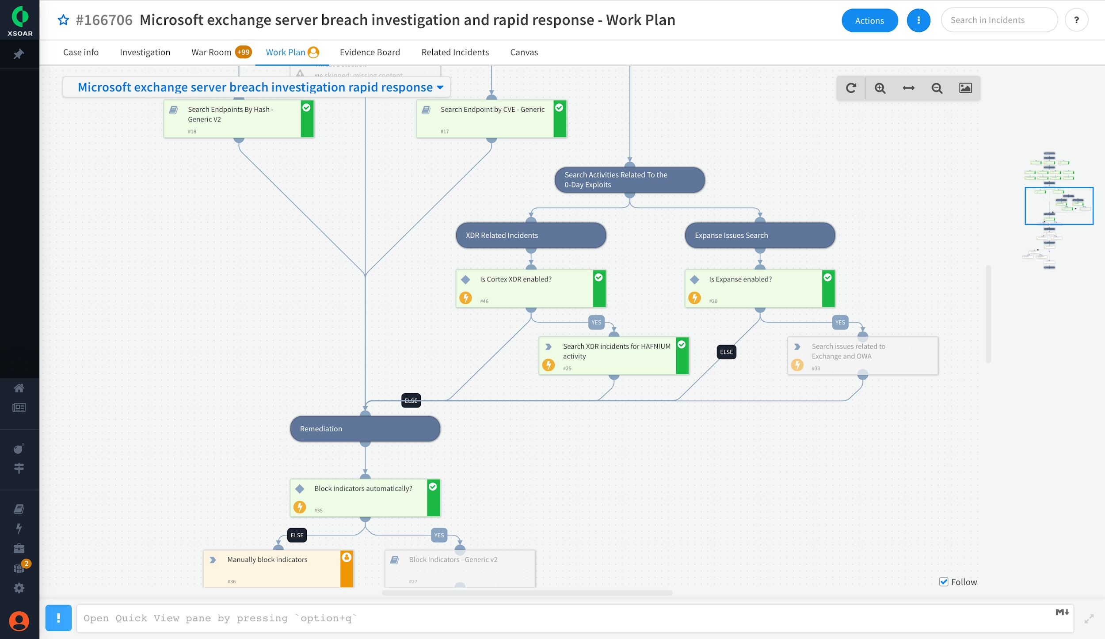Viewport: 1105px width, 639px height.
Task: Expand the command input pane
Action: (1089, 619)
